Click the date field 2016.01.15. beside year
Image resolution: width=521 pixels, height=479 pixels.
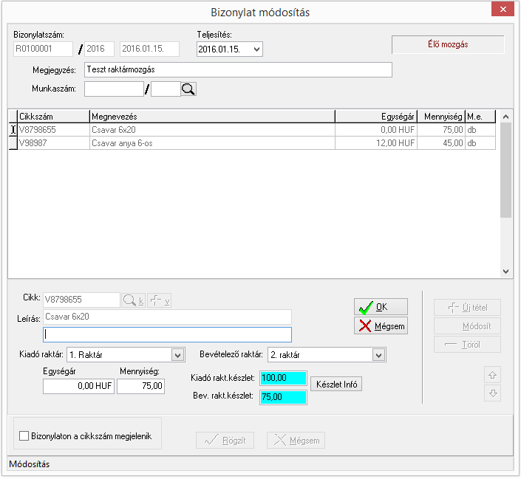(x=149, y=49)
